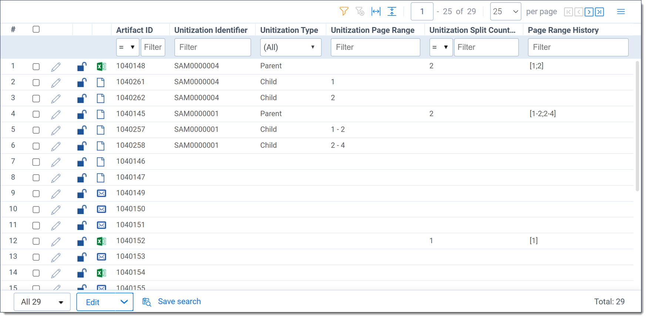Click the row height toggle icon
Screen dimensions: 647x318
[392, 11]
